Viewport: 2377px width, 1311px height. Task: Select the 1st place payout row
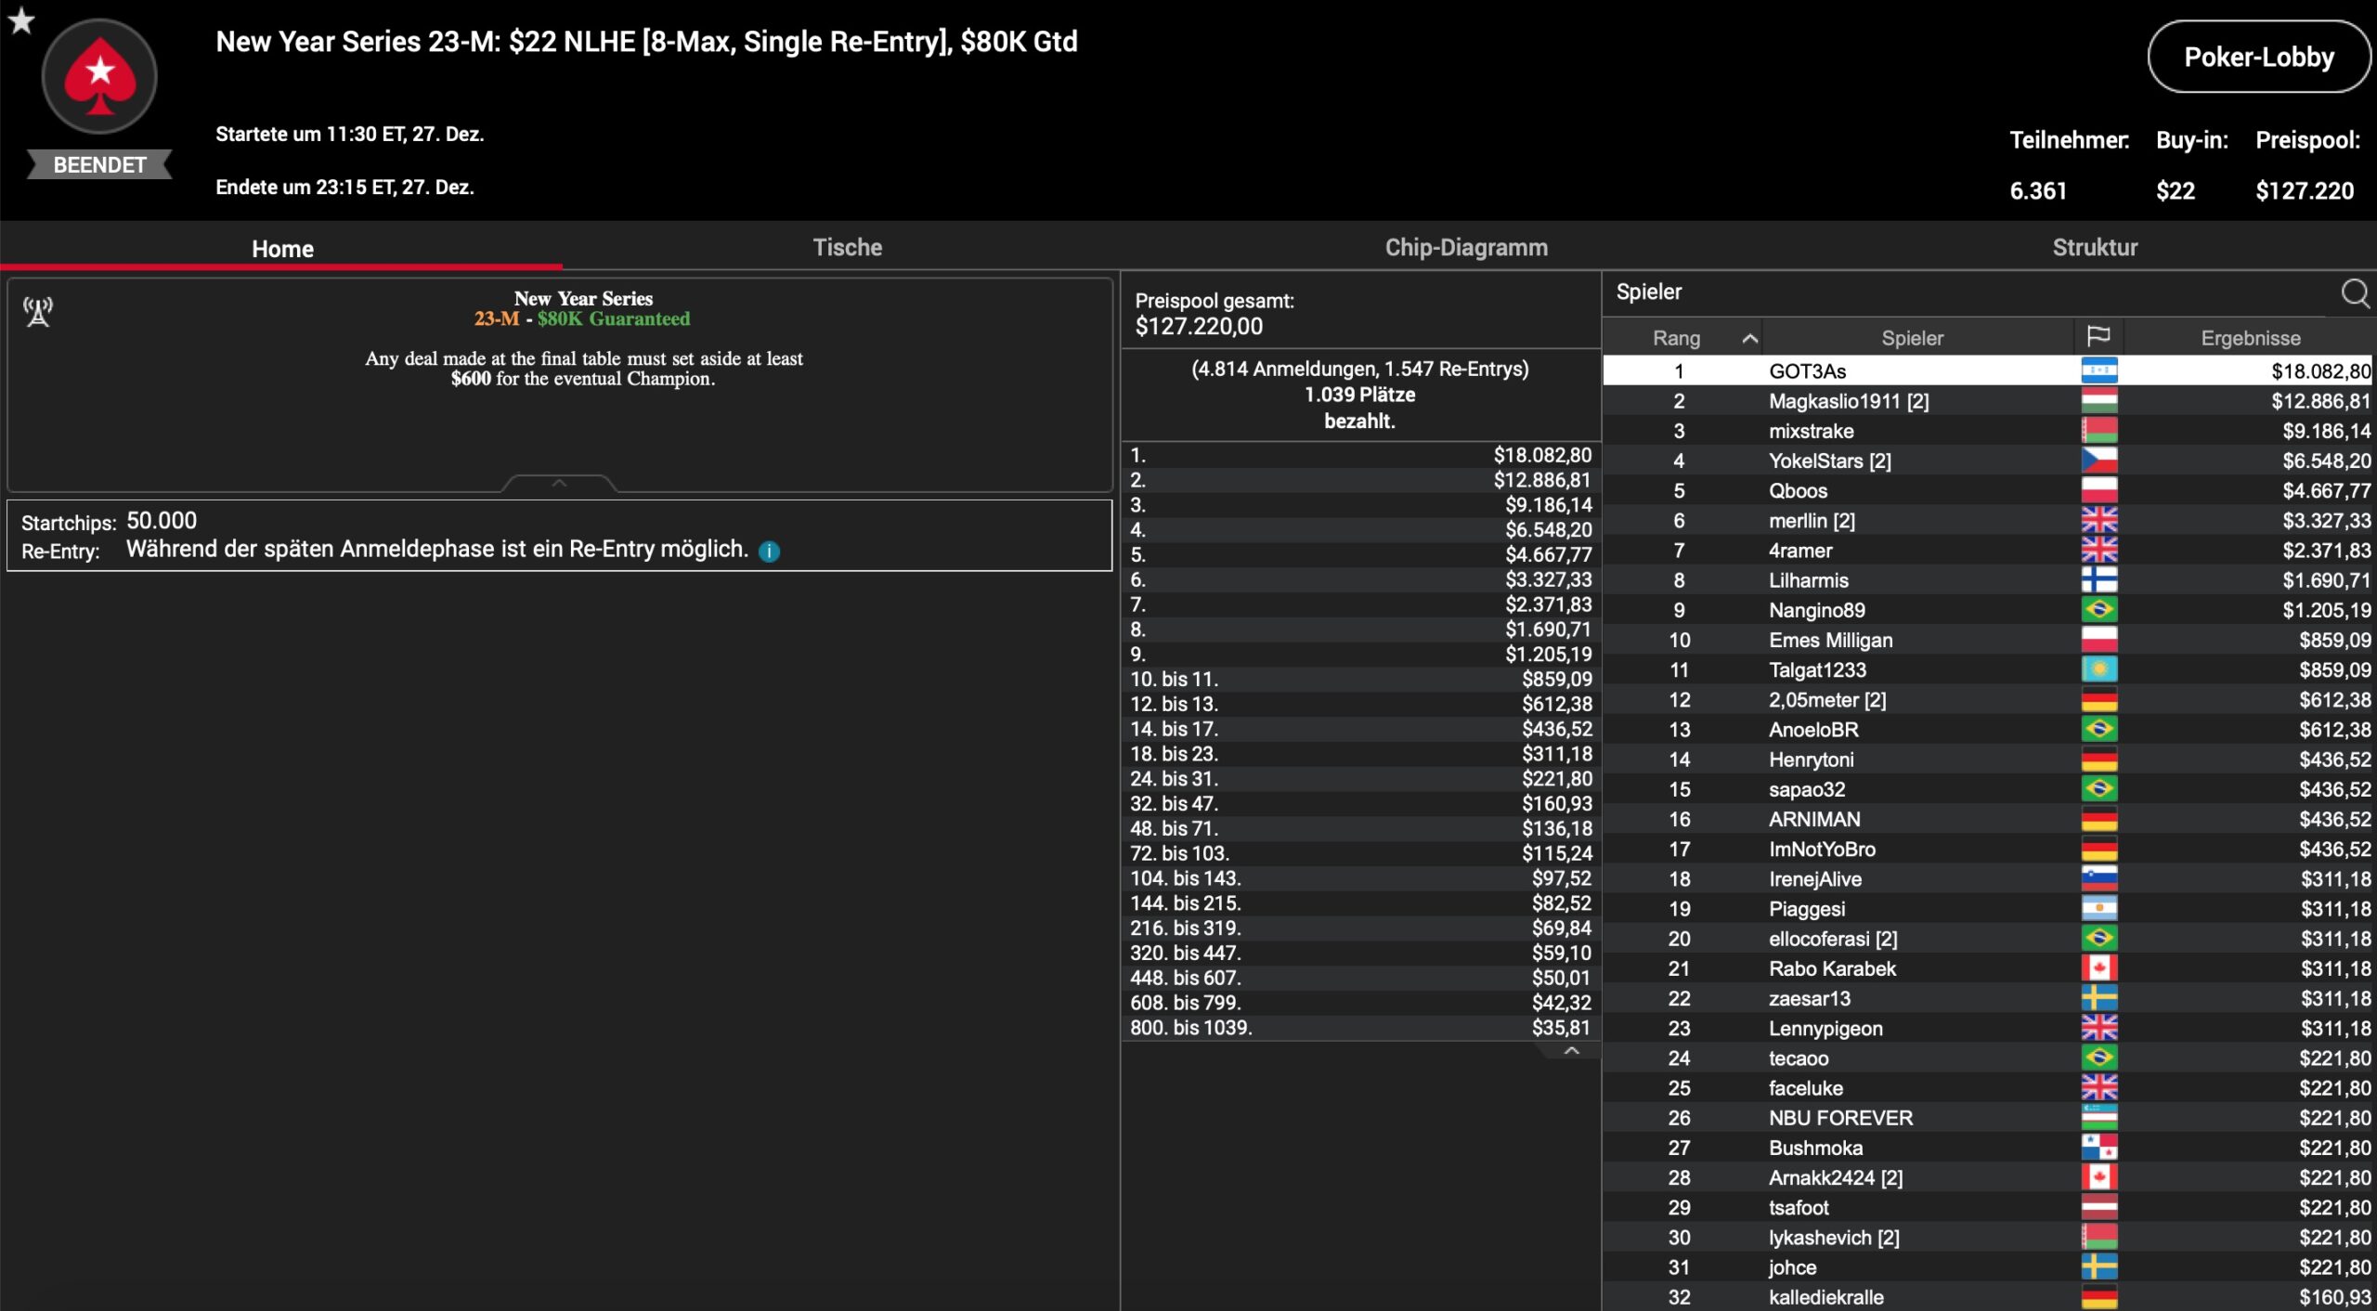1360,455
